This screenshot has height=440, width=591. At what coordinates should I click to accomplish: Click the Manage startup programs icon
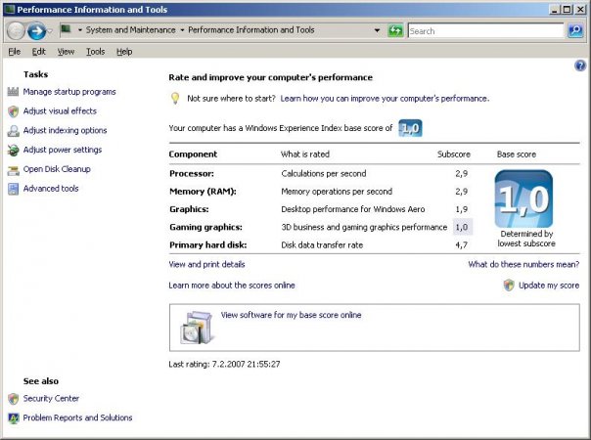click(13, 92)
